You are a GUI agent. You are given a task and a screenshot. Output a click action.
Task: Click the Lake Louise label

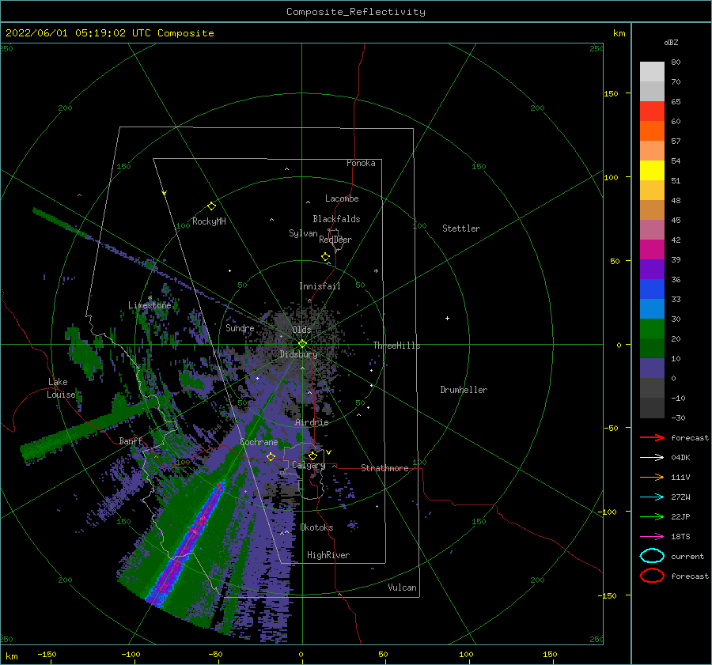click(x=61, y=388)
